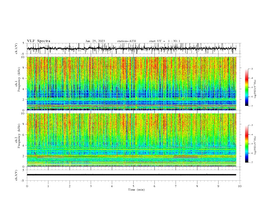This screenshot has width=270, height=209.
Task: Click the log(PSD) label beside ch.2 color bar
Action: tap(255, 145)
